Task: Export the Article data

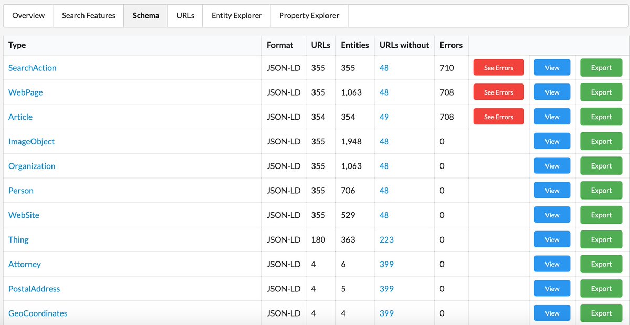Action: 601,117
